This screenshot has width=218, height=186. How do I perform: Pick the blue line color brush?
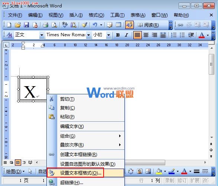[x=172, y=171]
